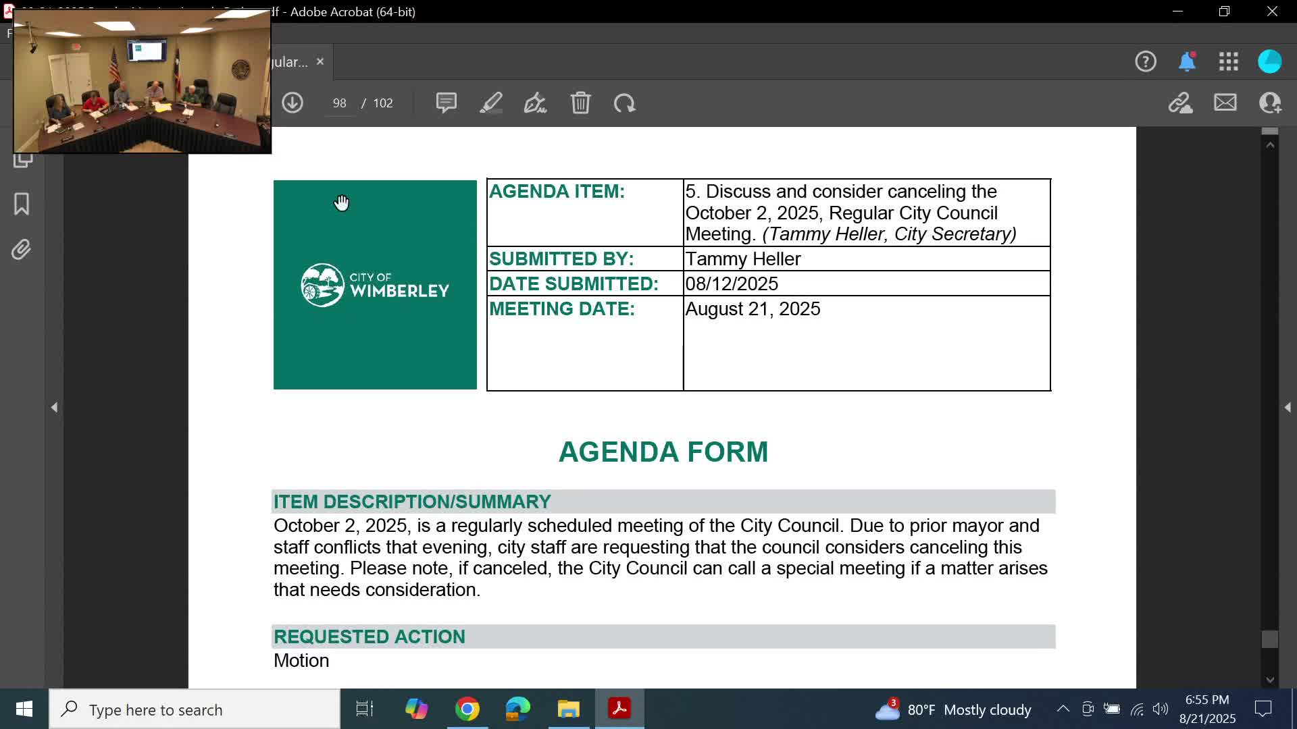Expand the left navigation pane arrow
The width and height of the screenshot is (1297, 729).
click(54, 407)
